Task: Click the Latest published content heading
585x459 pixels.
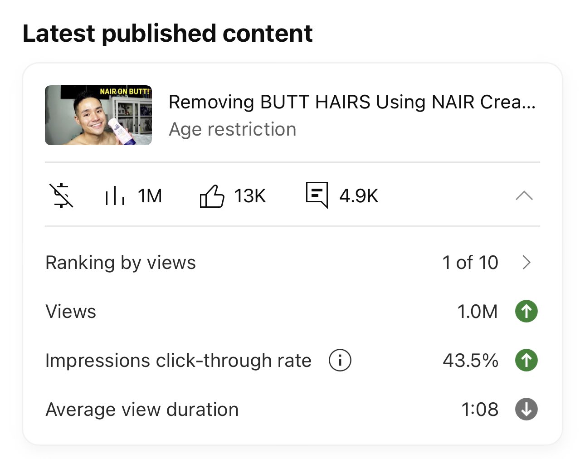Action: pyautogui.click(x=167, y=34)
